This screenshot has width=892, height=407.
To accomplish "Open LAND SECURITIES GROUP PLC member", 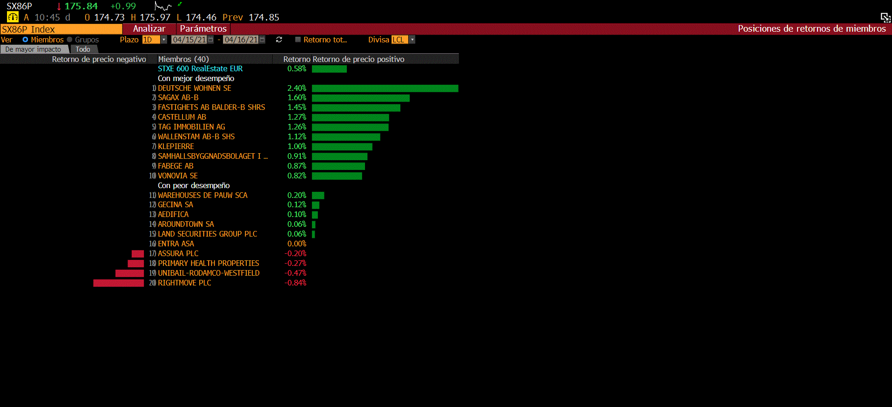I will [207, 234].
